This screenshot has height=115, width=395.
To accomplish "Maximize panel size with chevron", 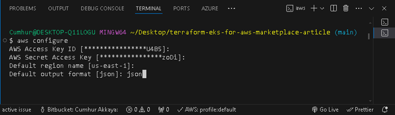I will point(371,9).
